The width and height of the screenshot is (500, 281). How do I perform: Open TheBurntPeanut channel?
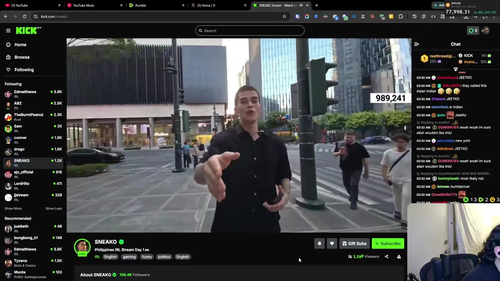pyautogui.click(x=33, y=117)
